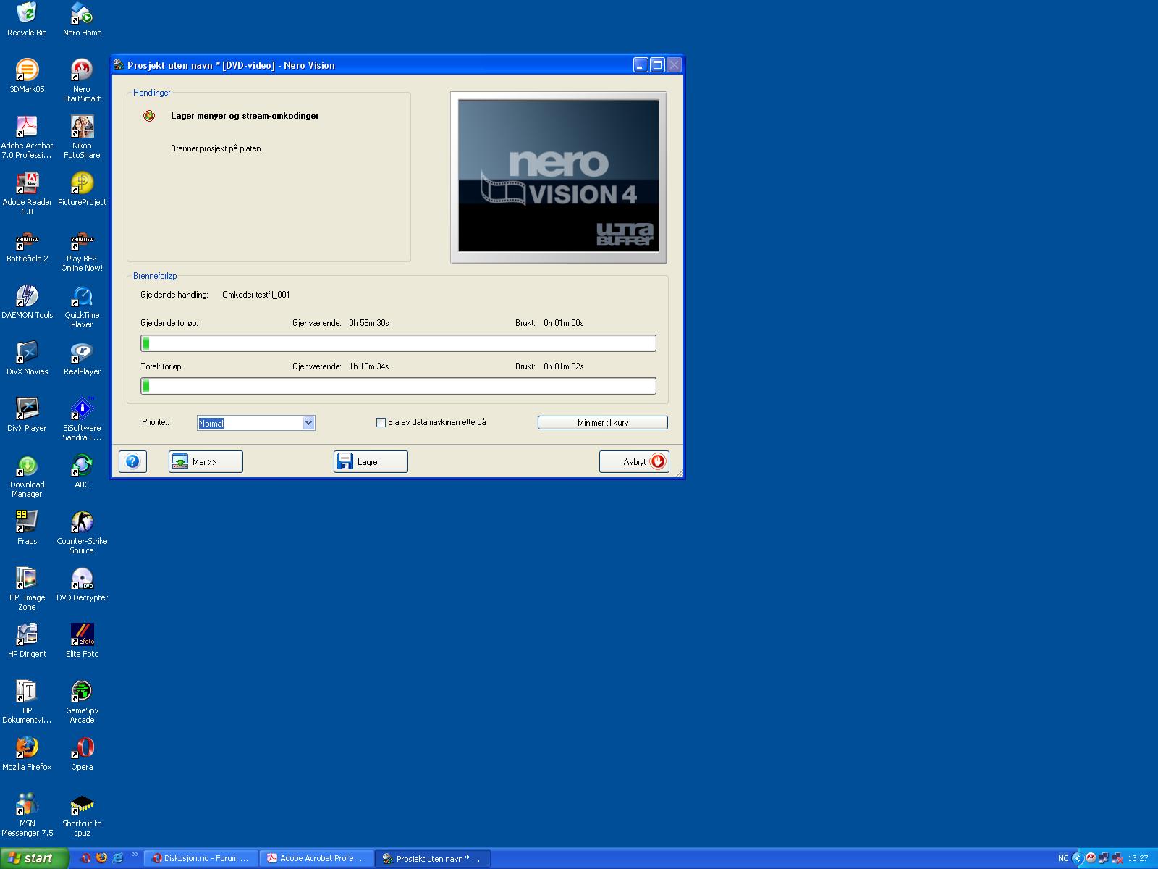
Task: Click the 'Mer >>' button
Action: coord(206,461)
